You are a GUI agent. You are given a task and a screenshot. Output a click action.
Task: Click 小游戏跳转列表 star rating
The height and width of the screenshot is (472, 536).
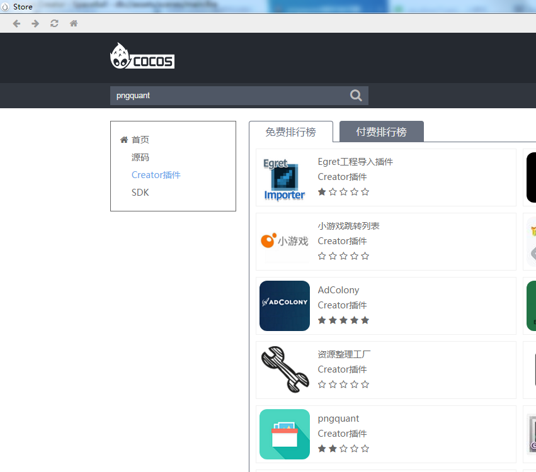pyautogui.click(x=343, y=256)
